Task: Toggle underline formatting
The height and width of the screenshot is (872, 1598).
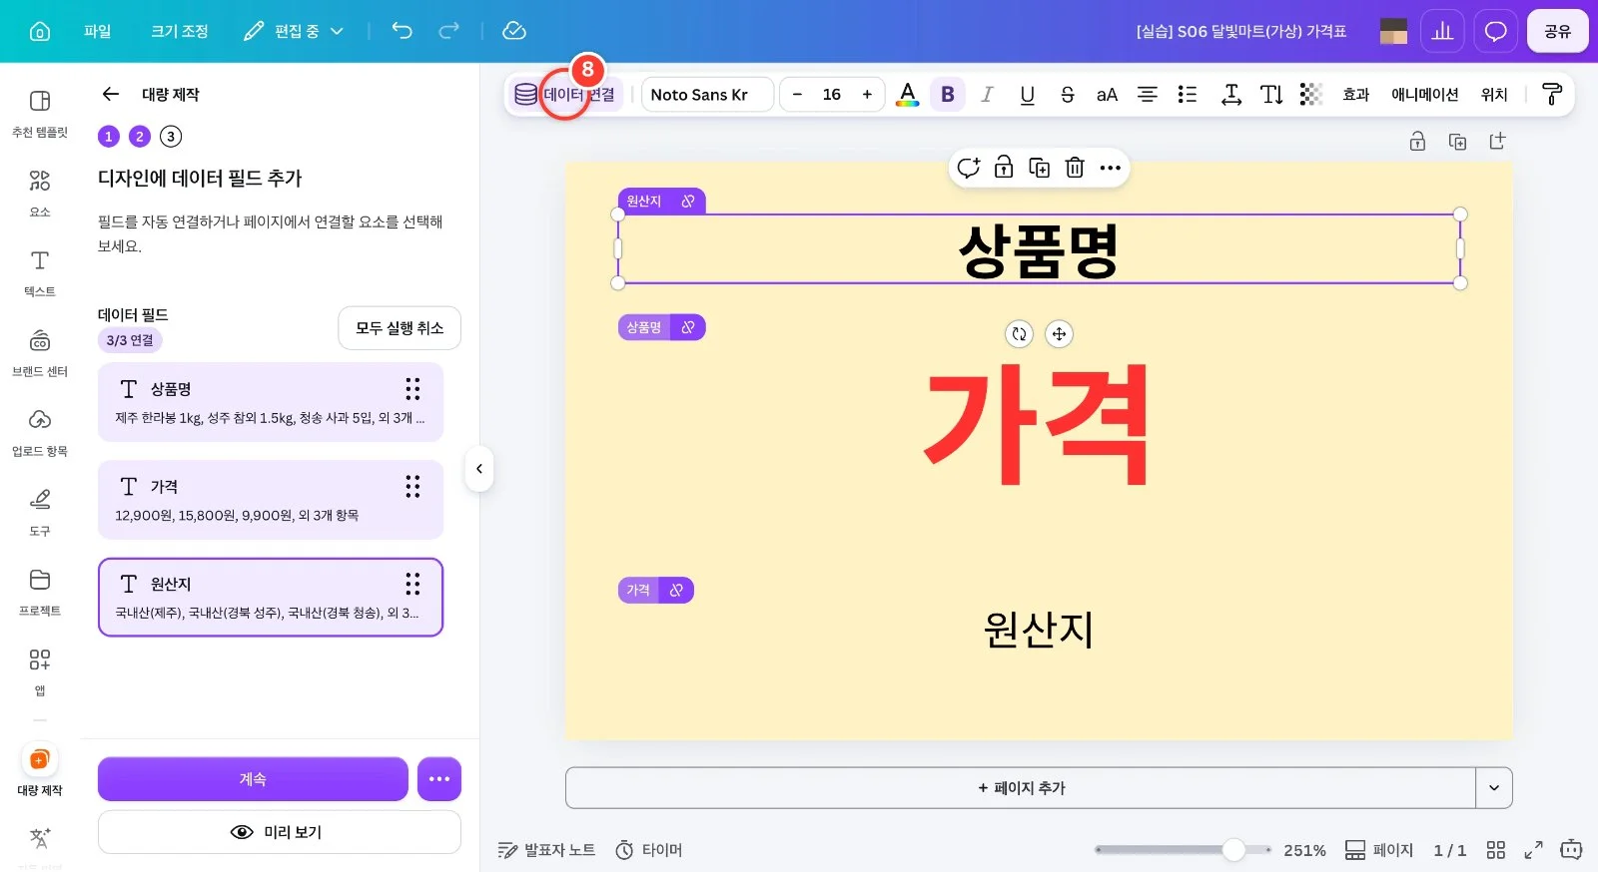Action: (1027, 95)
